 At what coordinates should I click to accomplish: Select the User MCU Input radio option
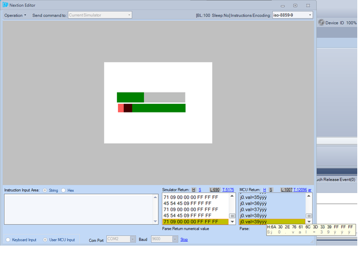coord(45,240)
